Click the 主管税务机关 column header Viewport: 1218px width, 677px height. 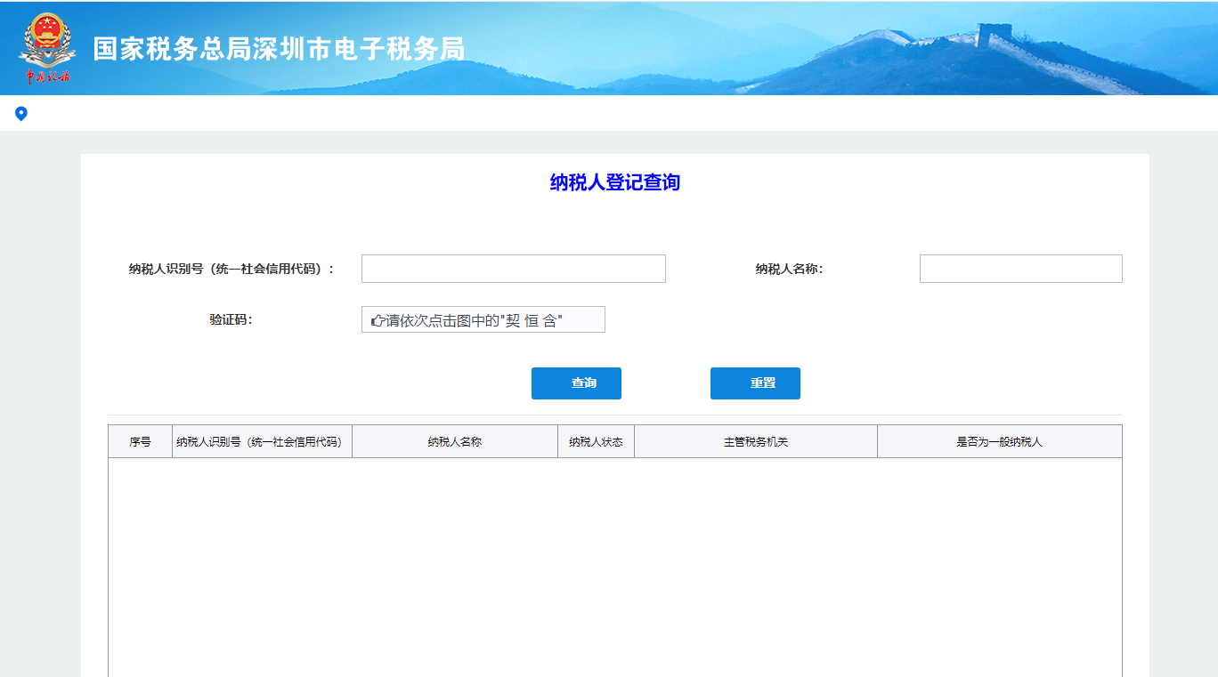point(755,440)
